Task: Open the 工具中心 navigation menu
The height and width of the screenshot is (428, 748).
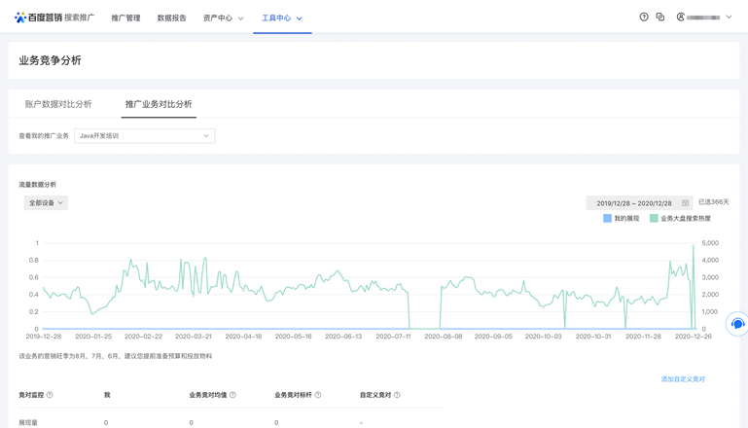Action: [x=281, y=18]
